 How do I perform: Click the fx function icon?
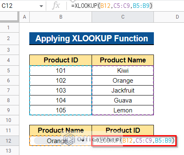[56, 6]
